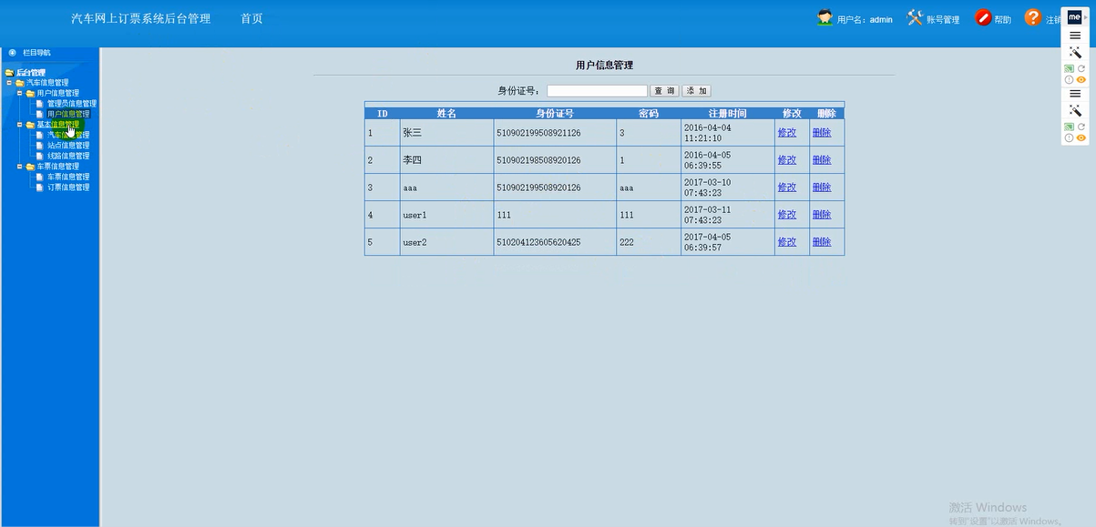Open 站点信息管理 in the navigation tree
Screen dimensions: 1096x527
(68, 146)
